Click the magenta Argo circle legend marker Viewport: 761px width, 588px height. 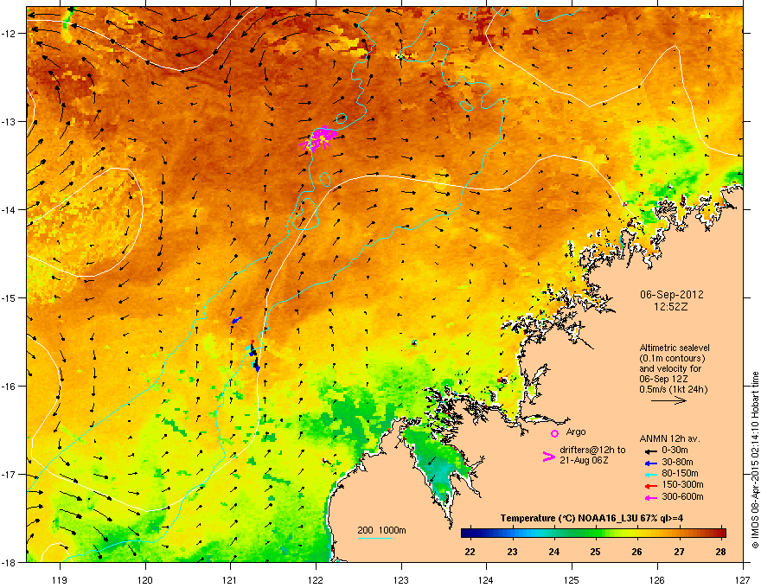coord(554,433)
